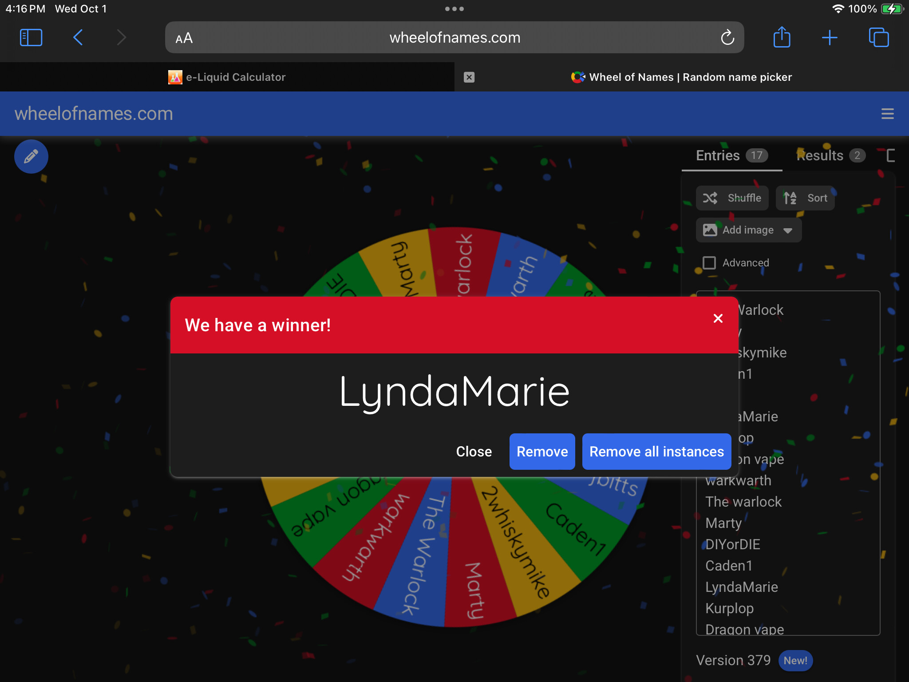This screenshot has width=909, height=682.
Task: Click Remove all instances button
Action: tap(656, 452)
